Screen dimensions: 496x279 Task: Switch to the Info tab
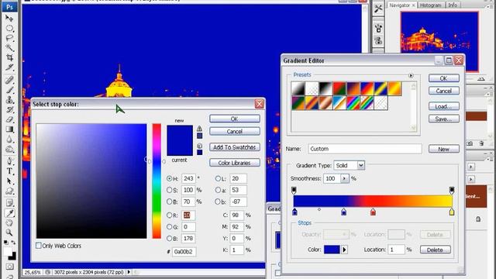point(453,5)
